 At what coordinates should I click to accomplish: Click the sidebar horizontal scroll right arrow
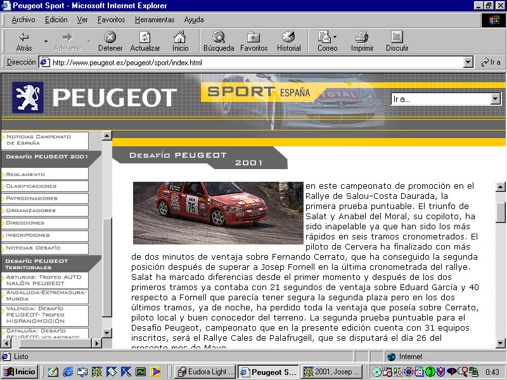point(96,343)
